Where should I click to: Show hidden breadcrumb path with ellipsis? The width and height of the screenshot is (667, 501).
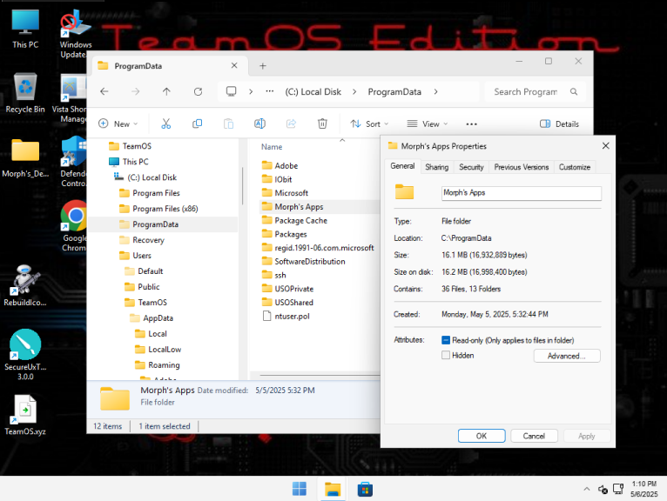269,91
